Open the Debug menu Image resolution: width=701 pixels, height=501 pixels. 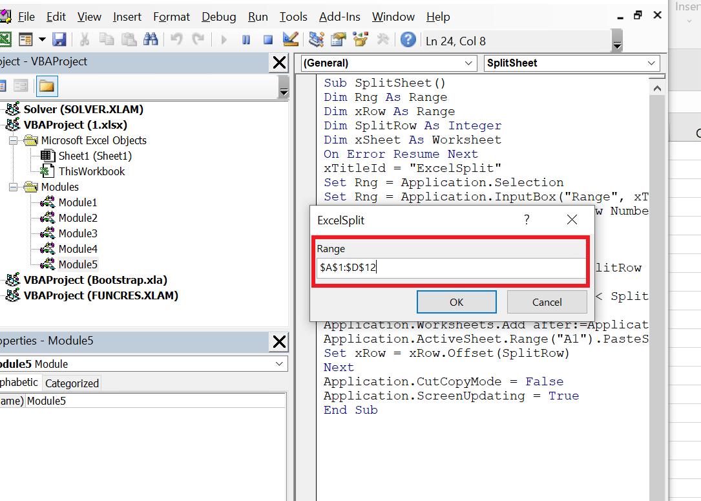click(218, 17)
